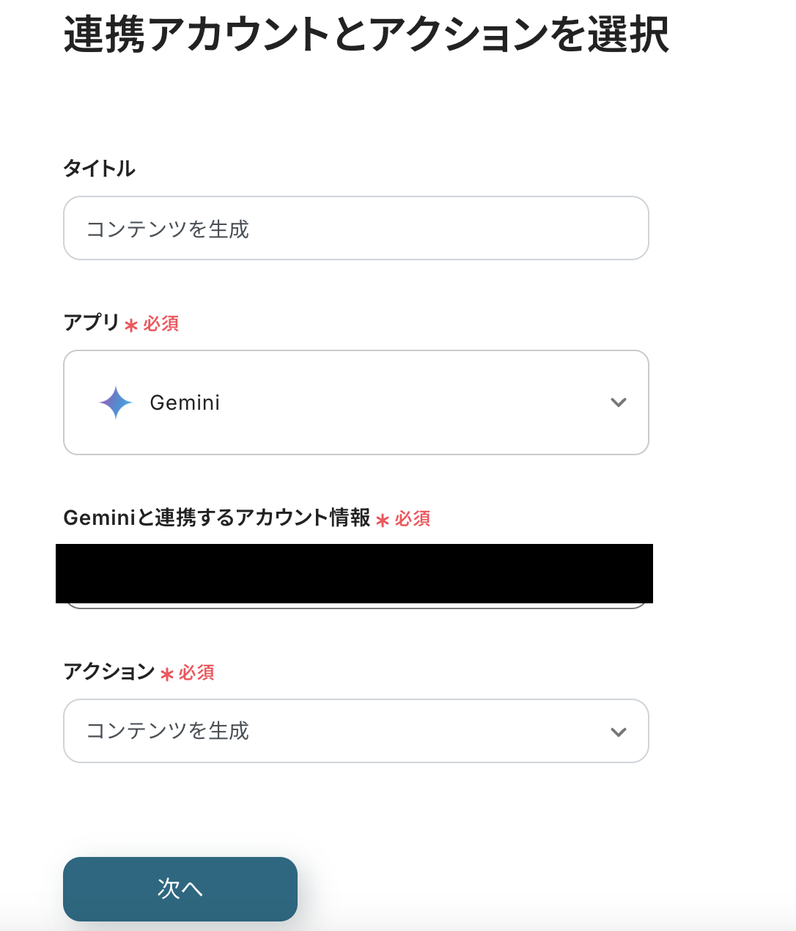Proceed to the next step via 次へ
This screenshot has width=796, height=931.
point(180,888)
